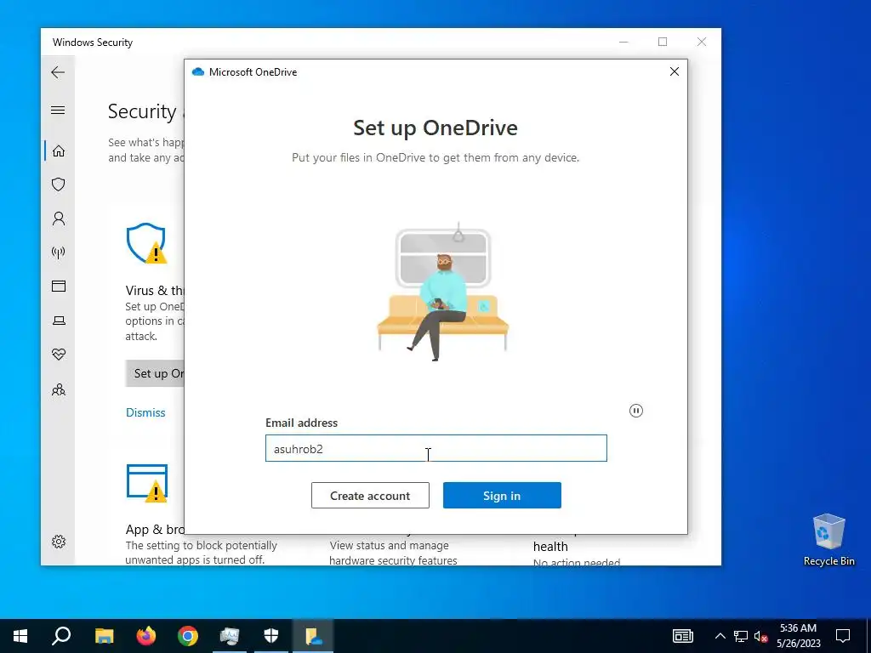Close the Microsoft OneDrive dialog

[x=675, y=71]
